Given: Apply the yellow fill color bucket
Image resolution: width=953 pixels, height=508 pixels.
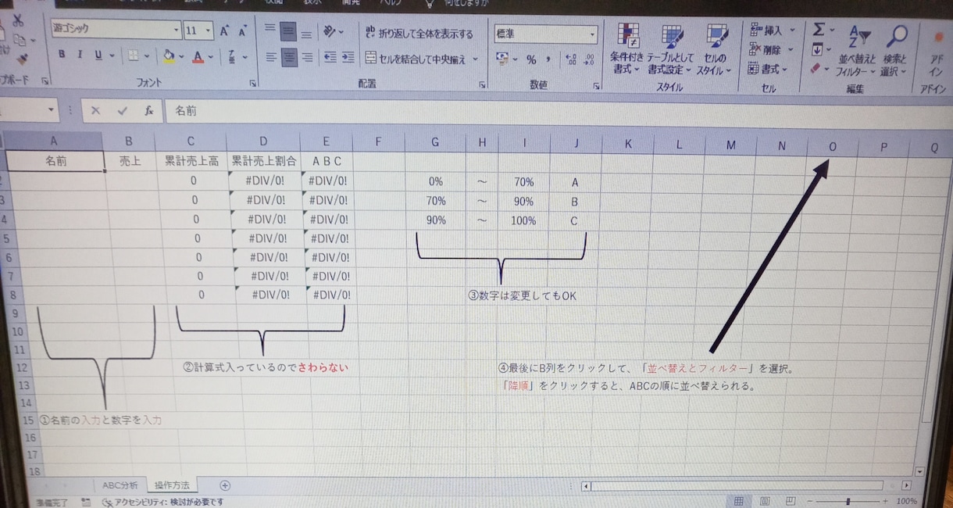Looking at the screenshot, I should coord(168,55).
